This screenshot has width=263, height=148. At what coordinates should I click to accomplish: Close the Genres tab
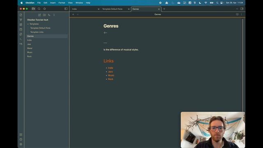click(159, 9)
